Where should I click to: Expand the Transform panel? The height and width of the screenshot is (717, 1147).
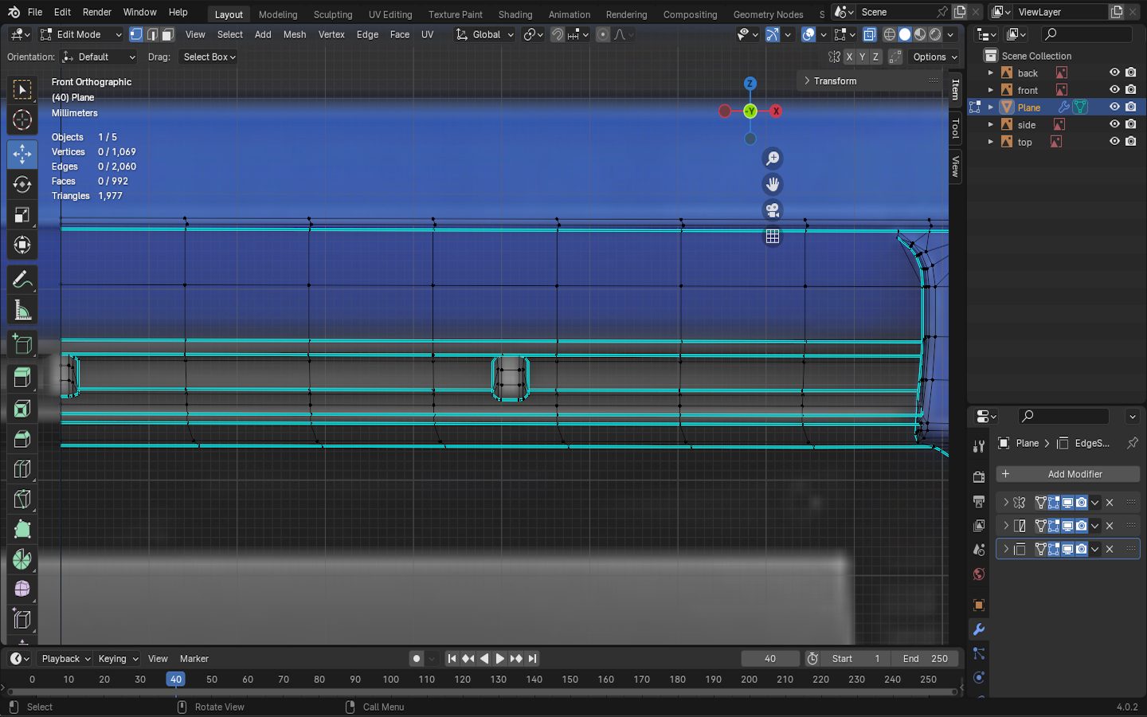(x=835, y=80)
